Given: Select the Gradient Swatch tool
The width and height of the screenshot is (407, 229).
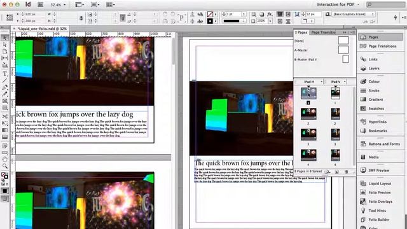Looking at the screenshot, I should (4, 130).
